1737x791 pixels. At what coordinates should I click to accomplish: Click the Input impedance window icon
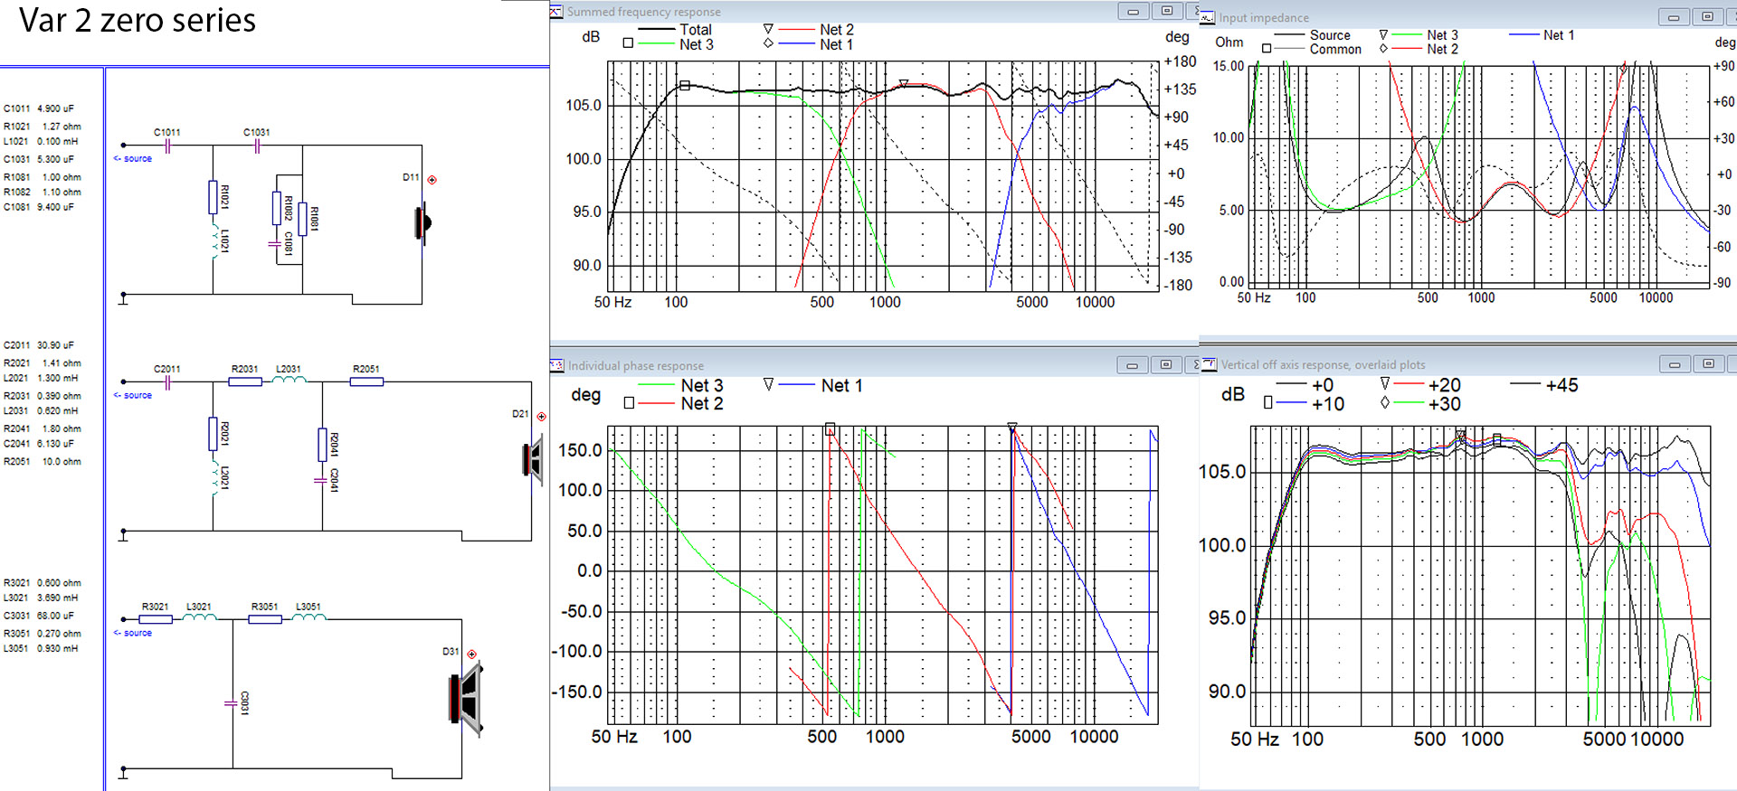tap(1208, 17)
